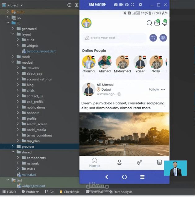Collapse the modual folder
Viewport: 195px width, 197px height.
pyautogui.click(x=13, y=62)
